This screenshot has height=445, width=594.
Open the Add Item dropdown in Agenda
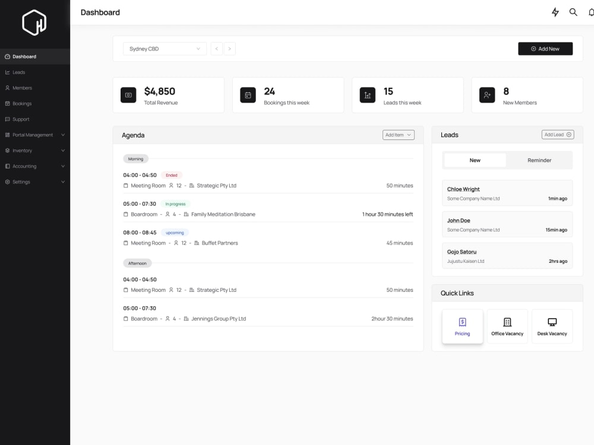398,135
